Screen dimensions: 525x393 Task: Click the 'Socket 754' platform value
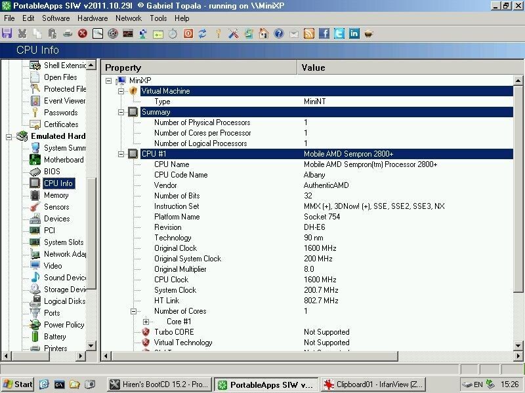click(322, 217)
